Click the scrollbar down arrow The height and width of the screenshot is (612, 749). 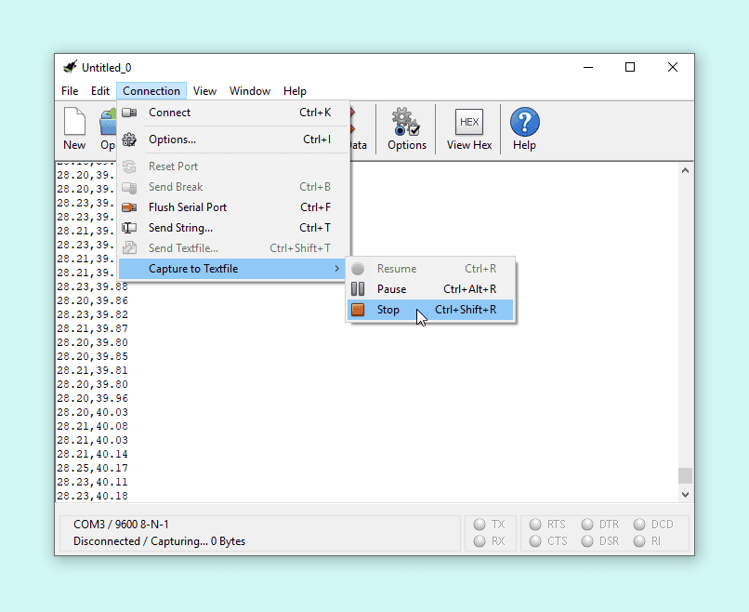point(685,496)
